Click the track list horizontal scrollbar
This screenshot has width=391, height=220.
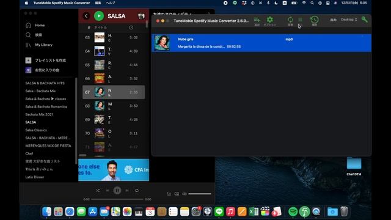pos(82,155)
